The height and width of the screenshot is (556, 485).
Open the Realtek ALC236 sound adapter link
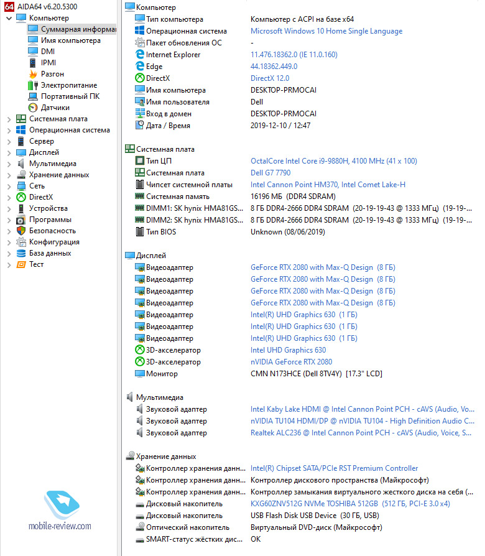[x=361, y=433]
